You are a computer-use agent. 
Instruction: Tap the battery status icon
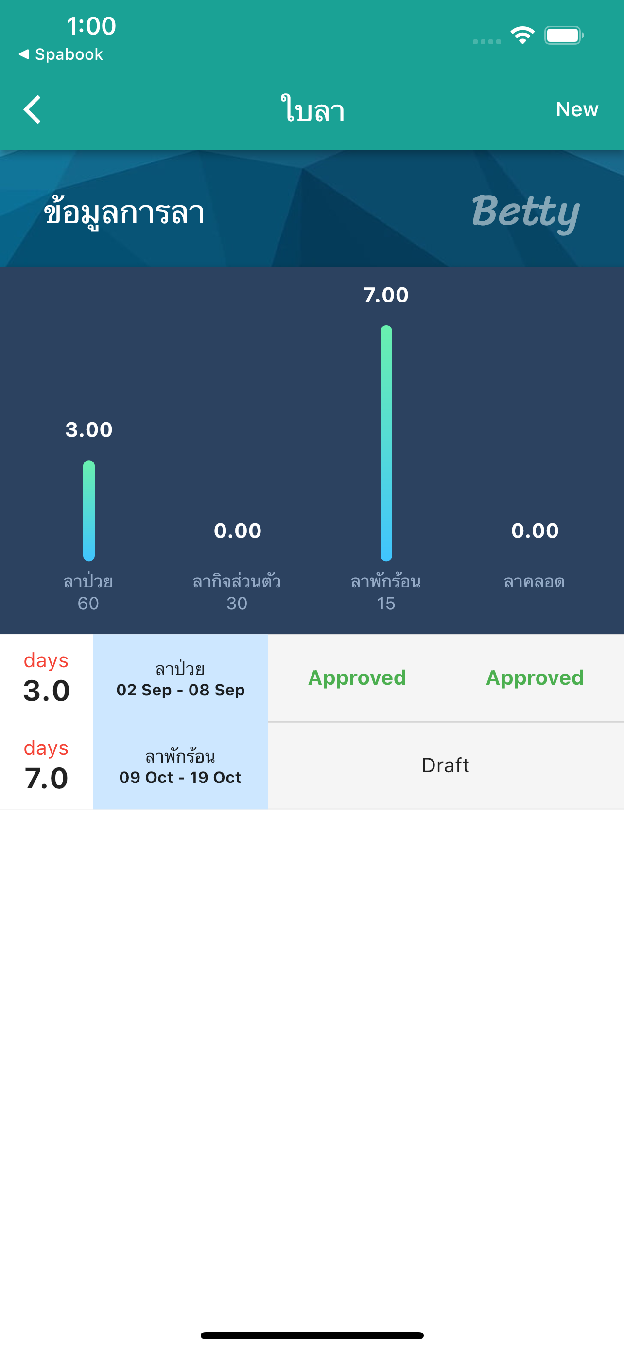(x=564, y=36)
